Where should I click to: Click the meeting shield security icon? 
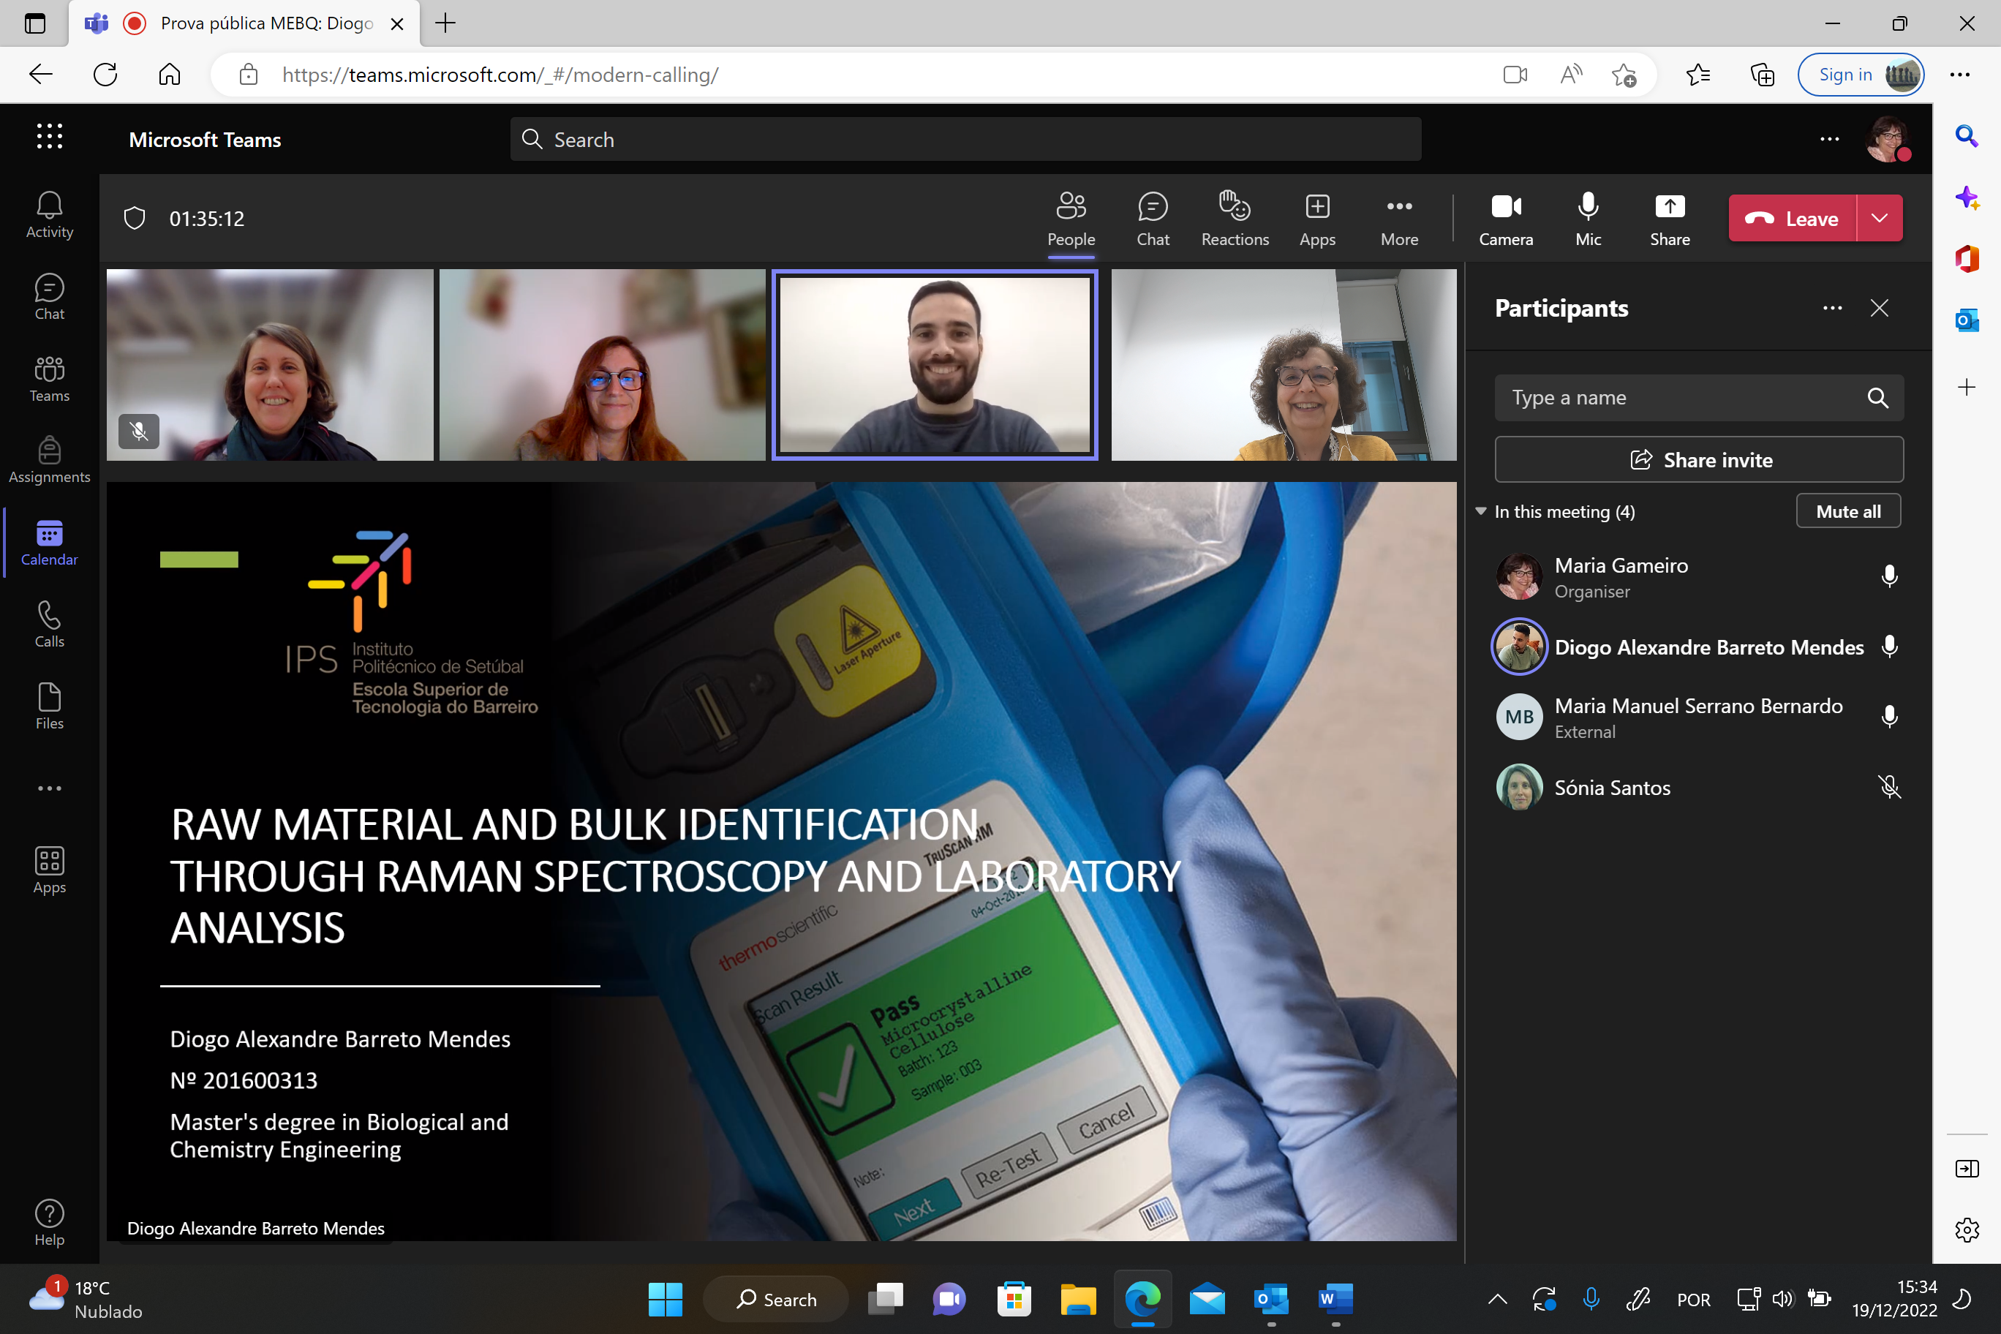tap(135, 219)
